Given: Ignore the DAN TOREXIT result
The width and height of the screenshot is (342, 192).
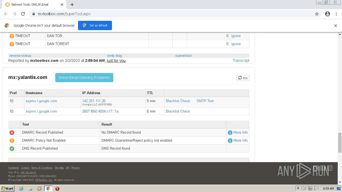Looking at the screenshot, I should point(236,44).
